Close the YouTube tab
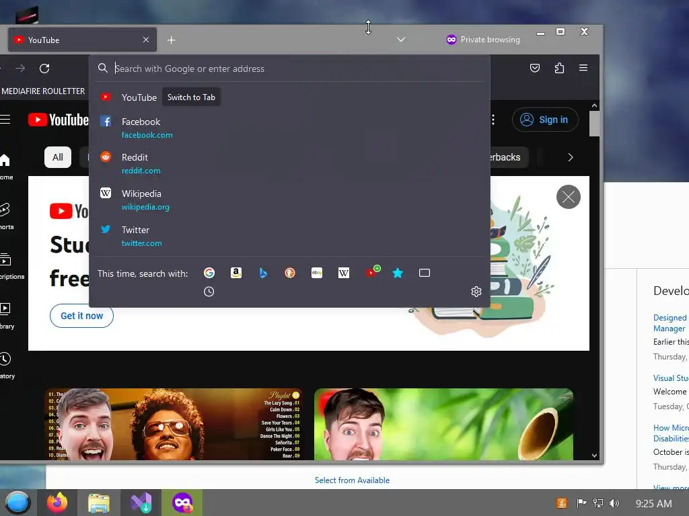 (x=146, y=40)
